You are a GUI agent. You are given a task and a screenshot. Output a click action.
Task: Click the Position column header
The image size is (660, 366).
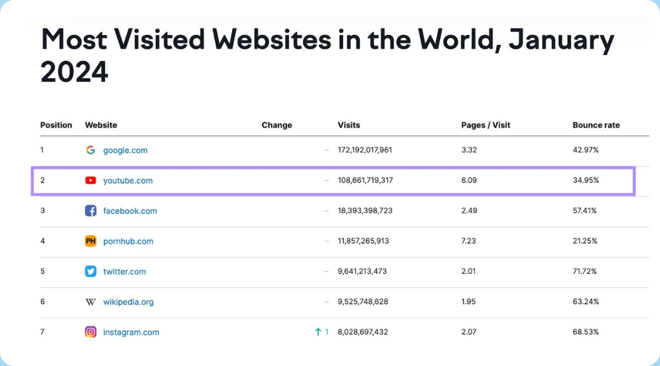[x=56, y=125]
